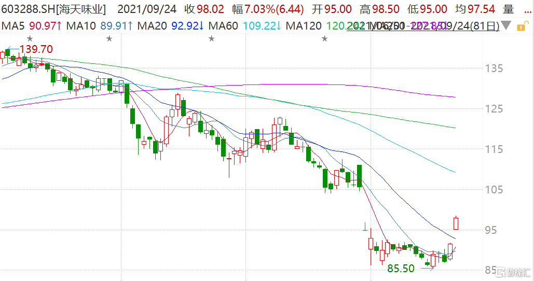Viewport: 534px width, 281px height.
Task: Click the ellipsis more-data indicator after 量
Action: click(528, 11)
